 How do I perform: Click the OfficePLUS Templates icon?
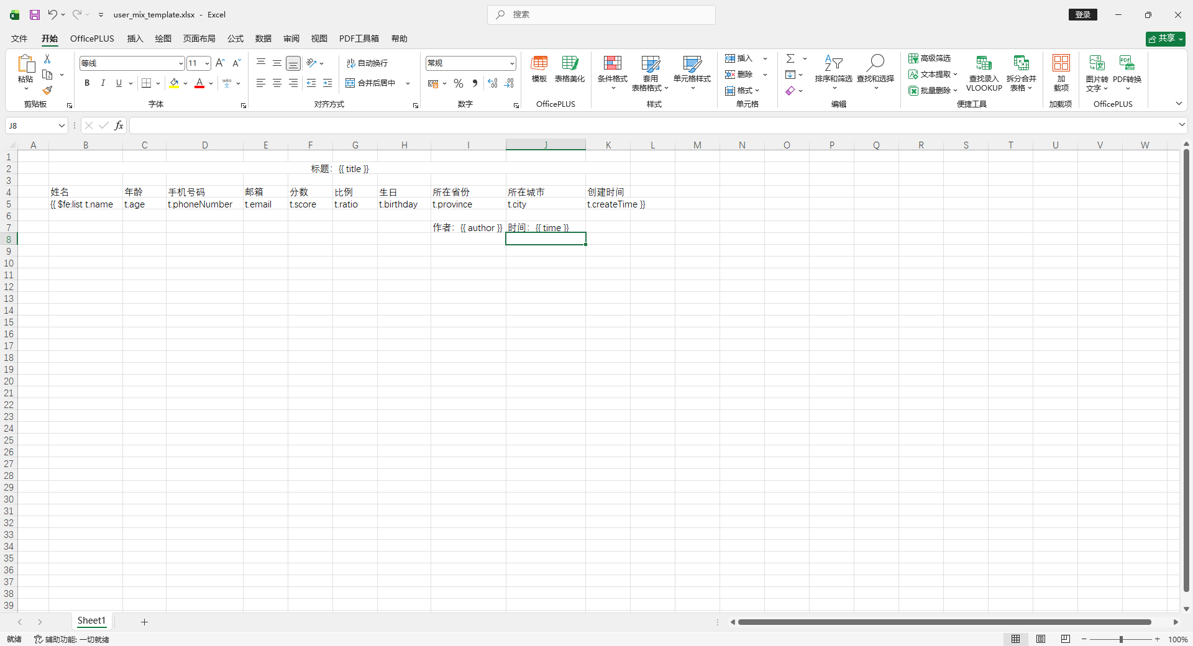(539, 63)
